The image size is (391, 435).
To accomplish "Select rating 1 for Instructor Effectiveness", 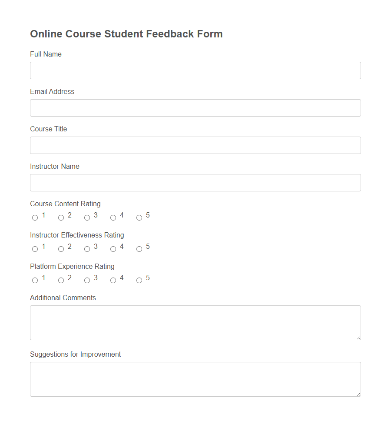I will (35, 249).
